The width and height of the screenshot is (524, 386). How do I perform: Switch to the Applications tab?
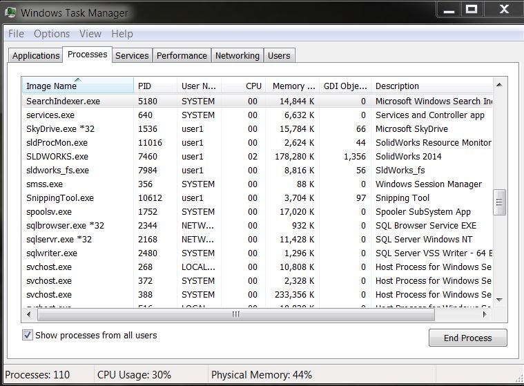(36, 55)
